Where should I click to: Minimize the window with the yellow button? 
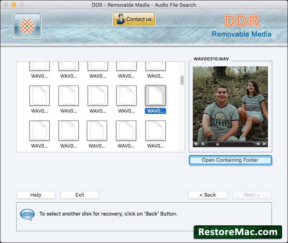coord(14,5)
